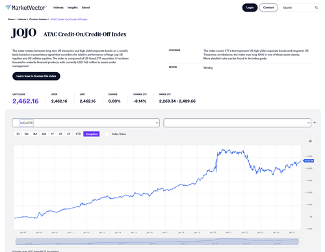Click Learn how to license this index
This screenshot has width=325, height=252.
coord(36,76)
